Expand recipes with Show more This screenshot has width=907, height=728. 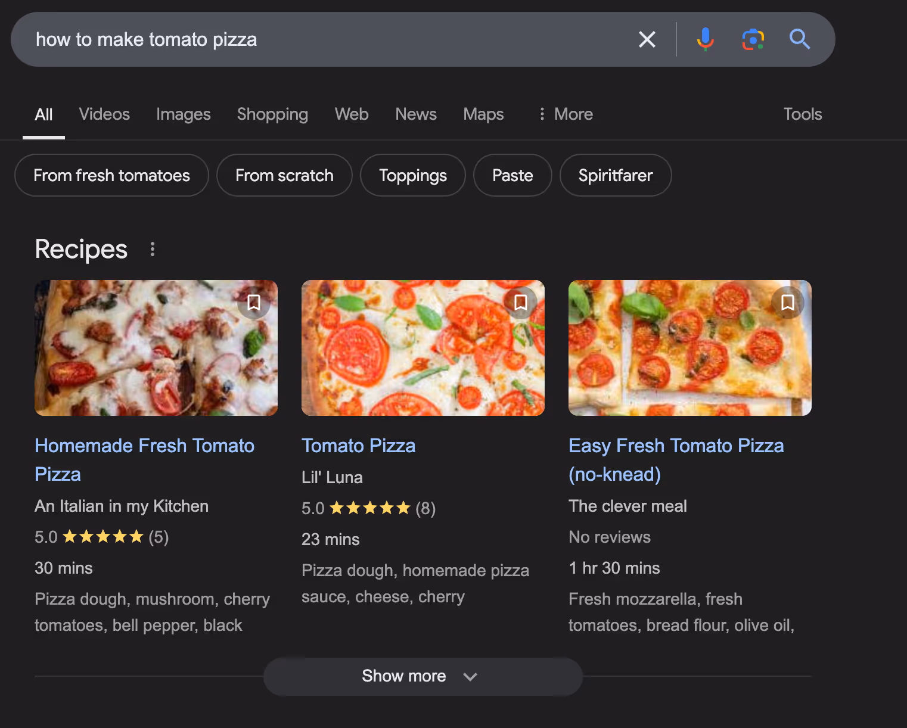[x=423, y=676]
